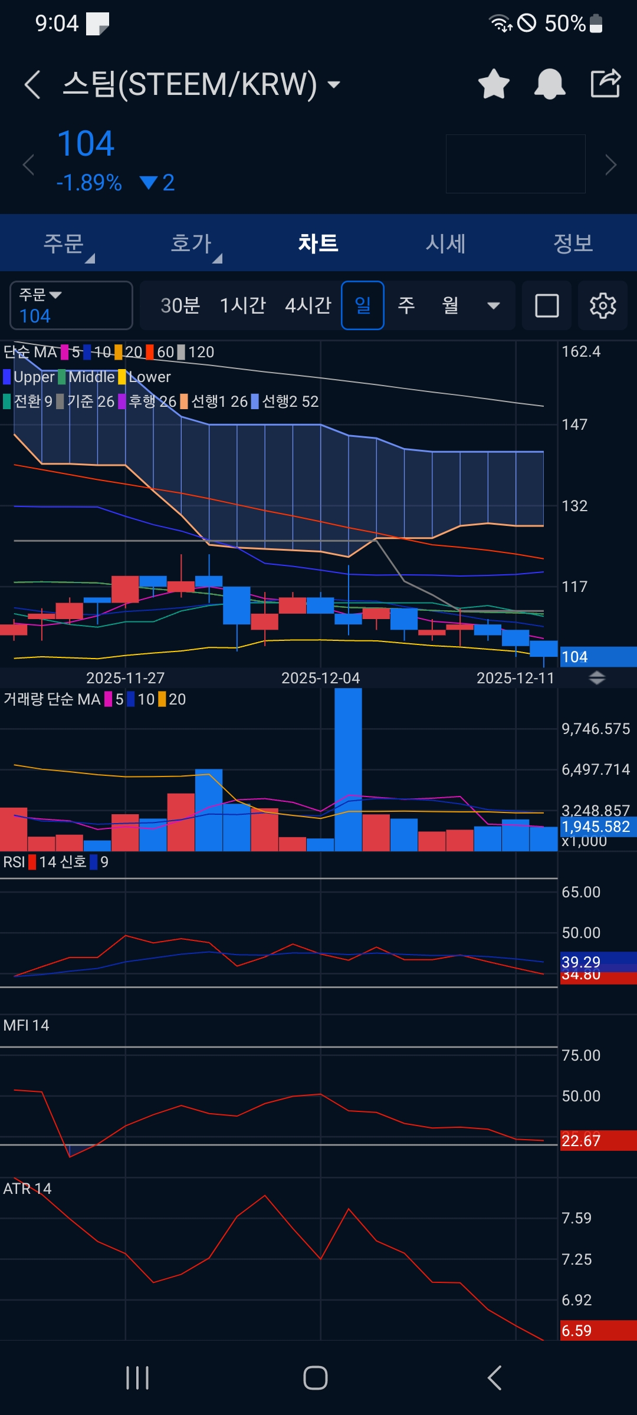
Task: Select the 차트 tab
Action: pos(318,243)
